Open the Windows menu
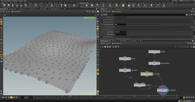This screenshot has height=102, width=195. [15, 1]
